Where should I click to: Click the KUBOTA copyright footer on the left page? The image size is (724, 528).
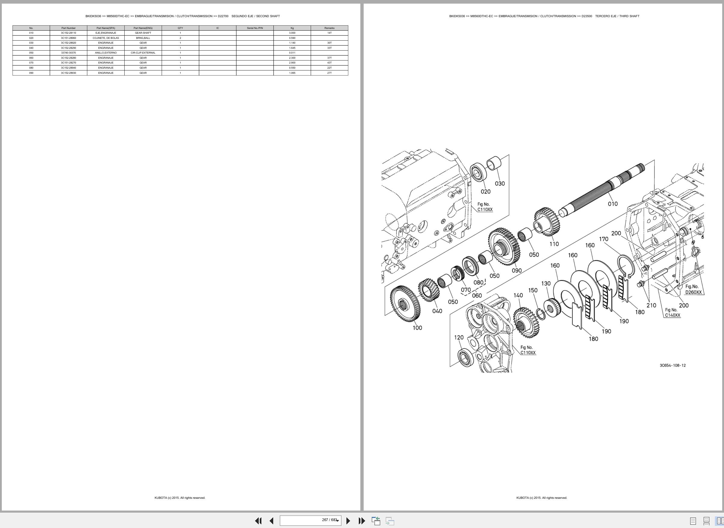click(x=180, y=498)
